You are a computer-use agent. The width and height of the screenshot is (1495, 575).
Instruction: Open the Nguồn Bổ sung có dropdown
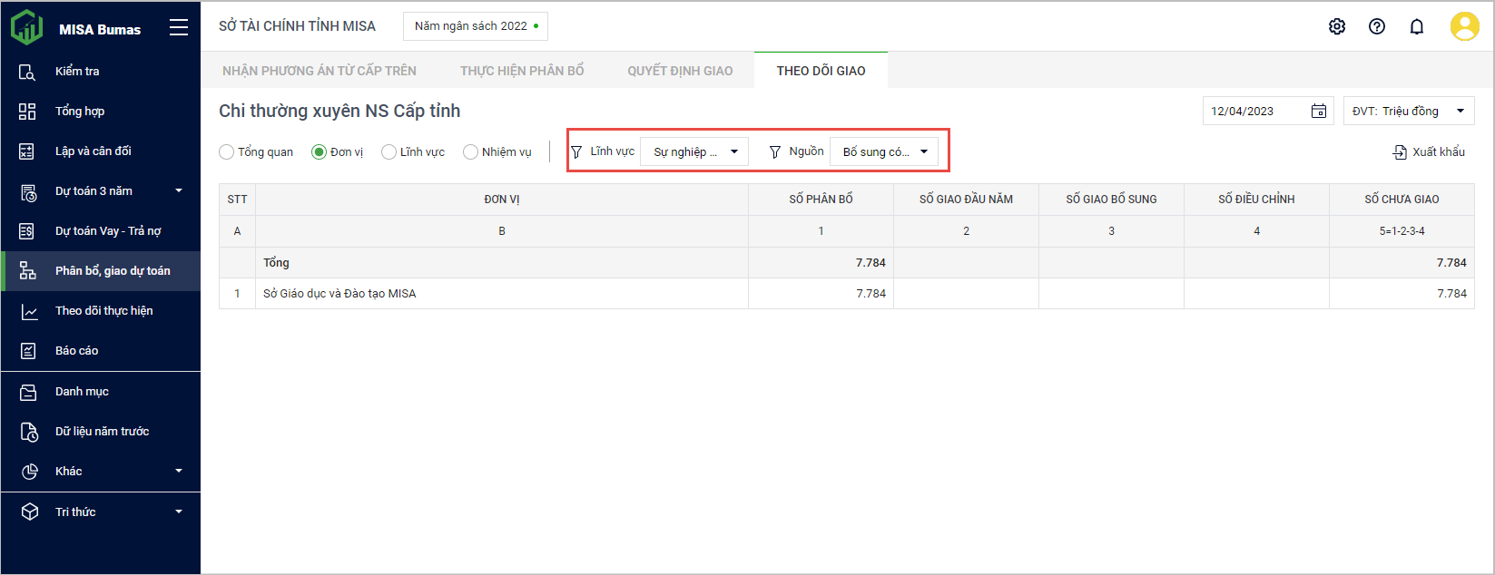pos(884,152)
